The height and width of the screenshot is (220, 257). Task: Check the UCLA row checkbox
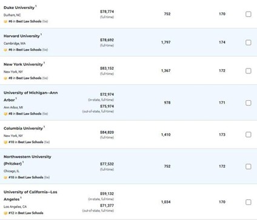point(249,202)
